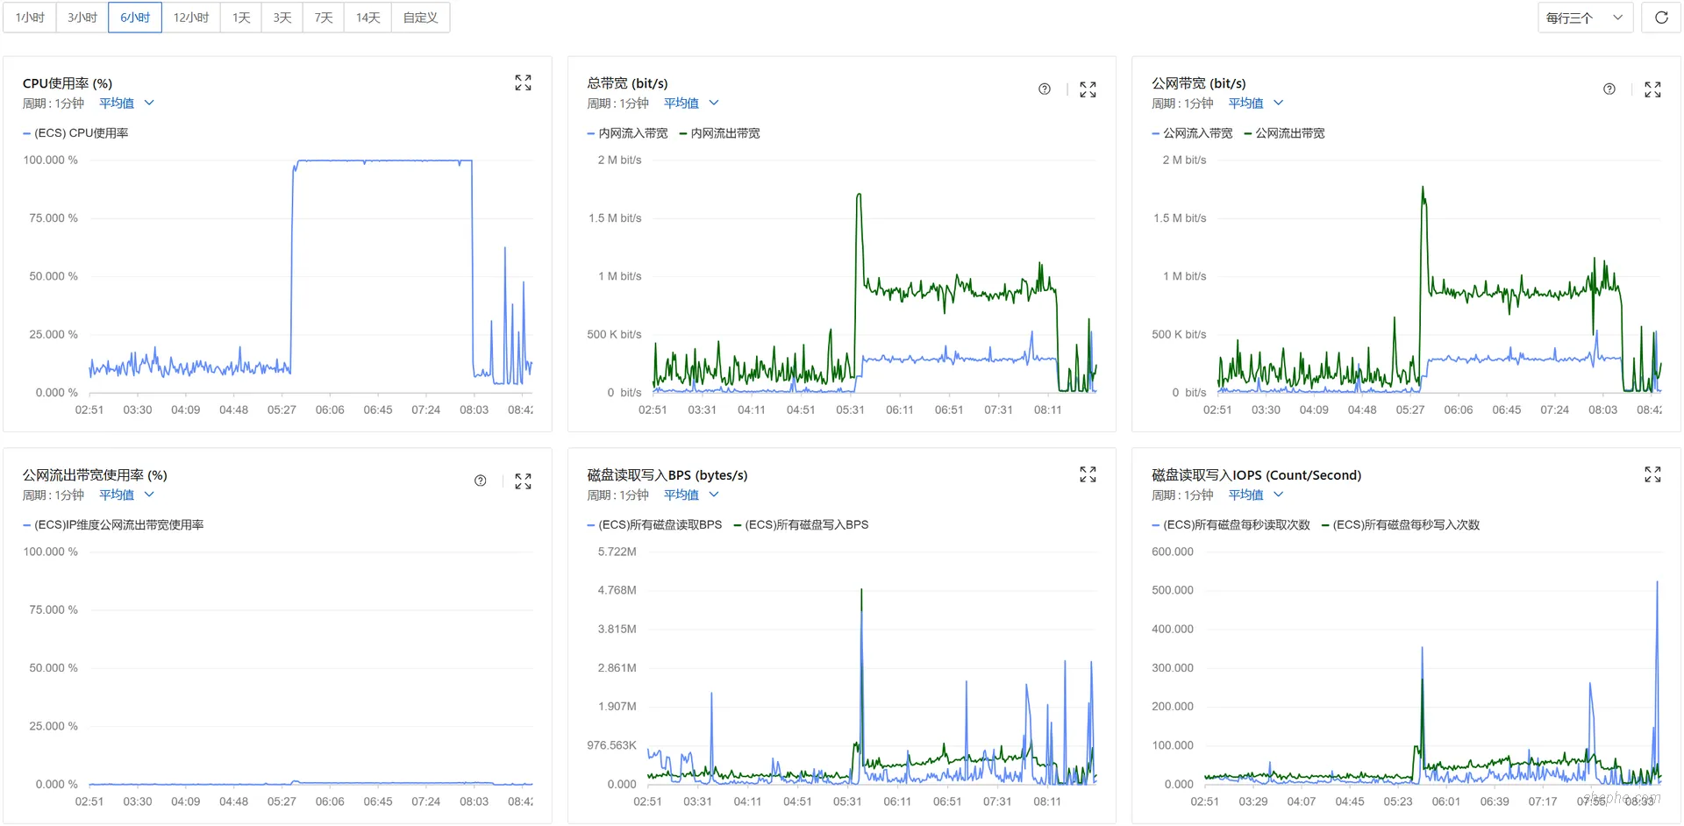Open 平均值 dropdown in CPU使用率 chart
Screen dimensions: 1684x826
(126, 103)
